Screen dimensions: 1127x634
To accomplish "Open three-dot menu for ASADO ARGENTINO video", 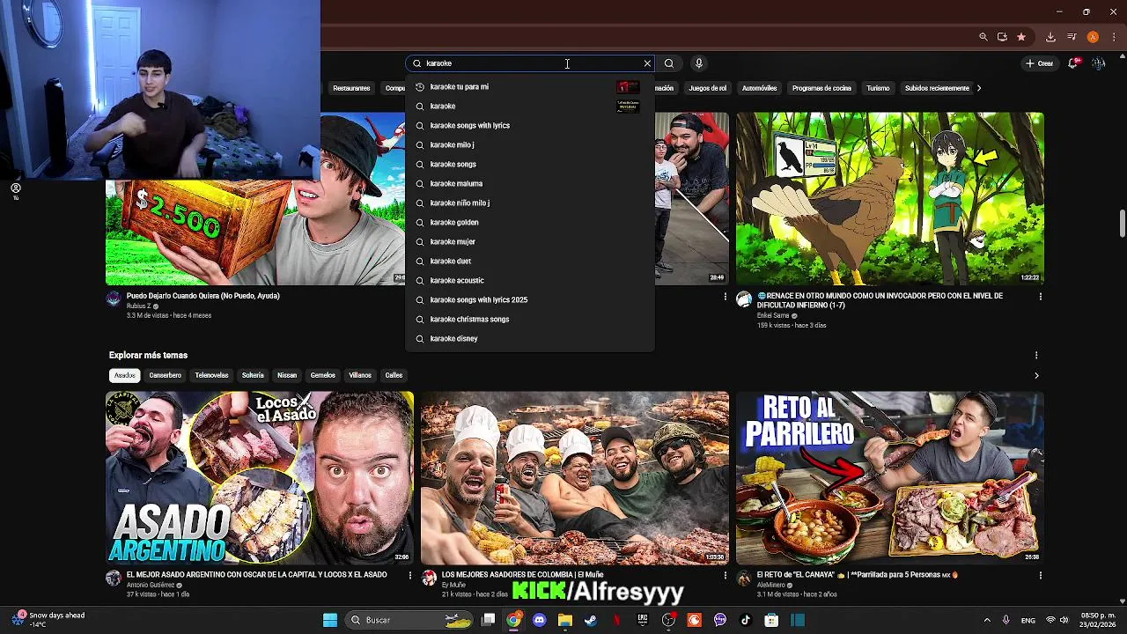I will coord(409,575).
